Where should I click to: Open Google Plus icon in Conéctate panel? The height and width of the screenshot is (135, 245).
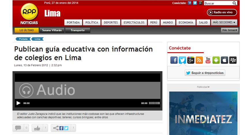pyautogui.click(x=191, y=60)
